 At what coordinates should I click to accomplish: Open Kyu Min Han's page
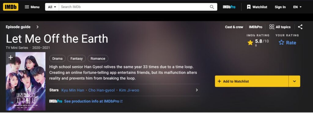[73, 90]
